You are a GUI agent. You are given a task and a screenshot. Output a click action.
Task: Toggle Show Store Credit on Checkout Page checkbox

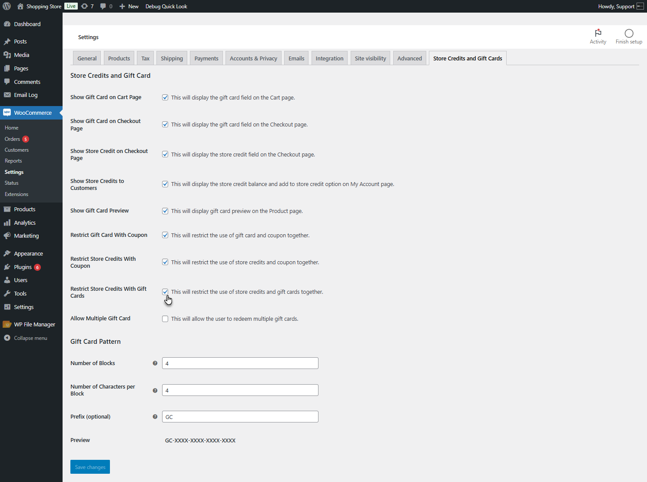(x=165, y=154)
